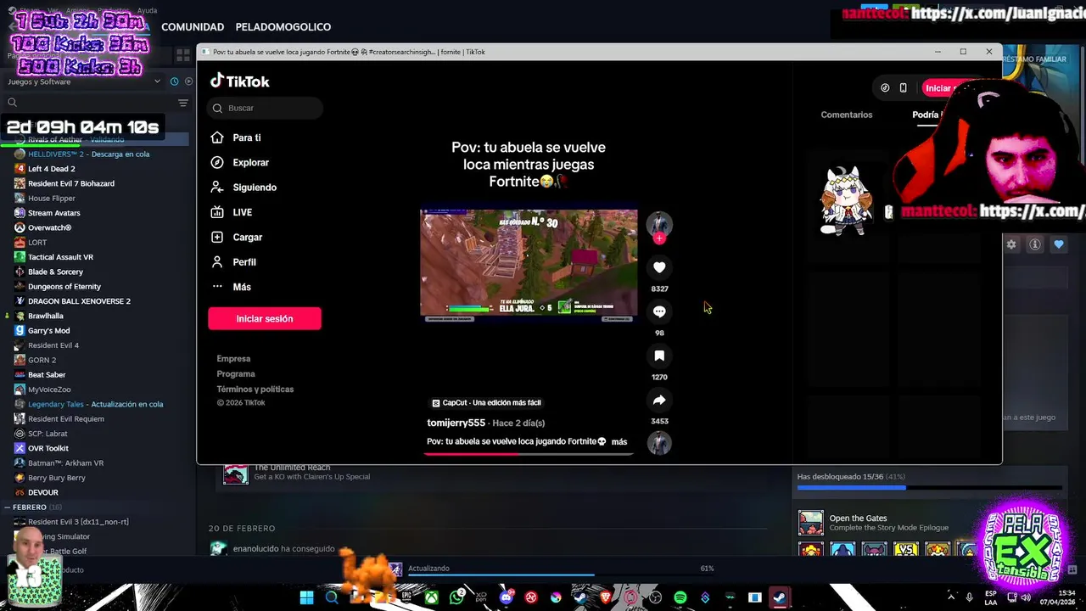
Task: Open Para ti feed
Action: click(246, 137)
